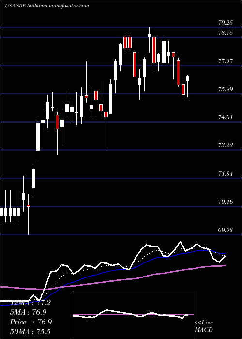Click the 71.84 price level label
This screenshot has width=242, height=339.
(226, 173)
